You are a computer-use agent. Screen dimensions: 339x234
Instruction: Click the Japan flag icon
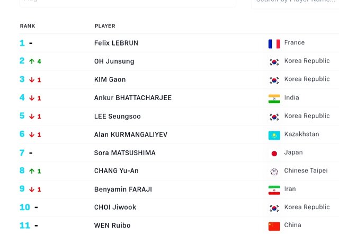(x=274, y=154)
